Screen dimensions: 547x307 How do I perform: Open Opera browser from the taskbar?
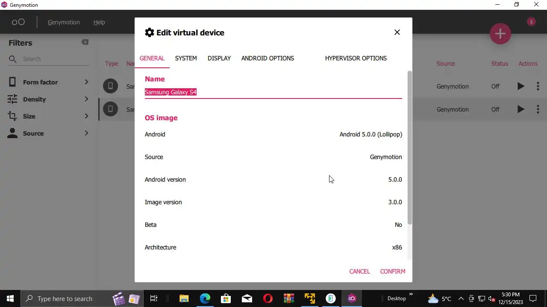point(268,298)
